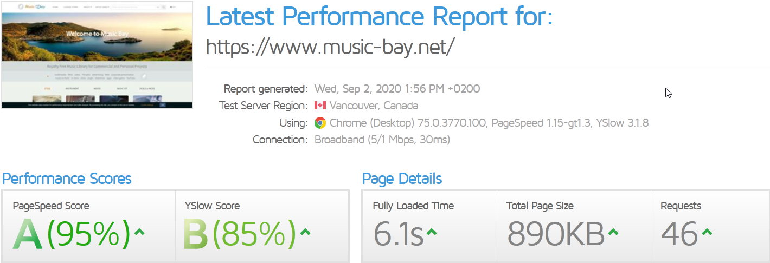Click the Vancouver, Canada server region text

(x=374, y=106)
